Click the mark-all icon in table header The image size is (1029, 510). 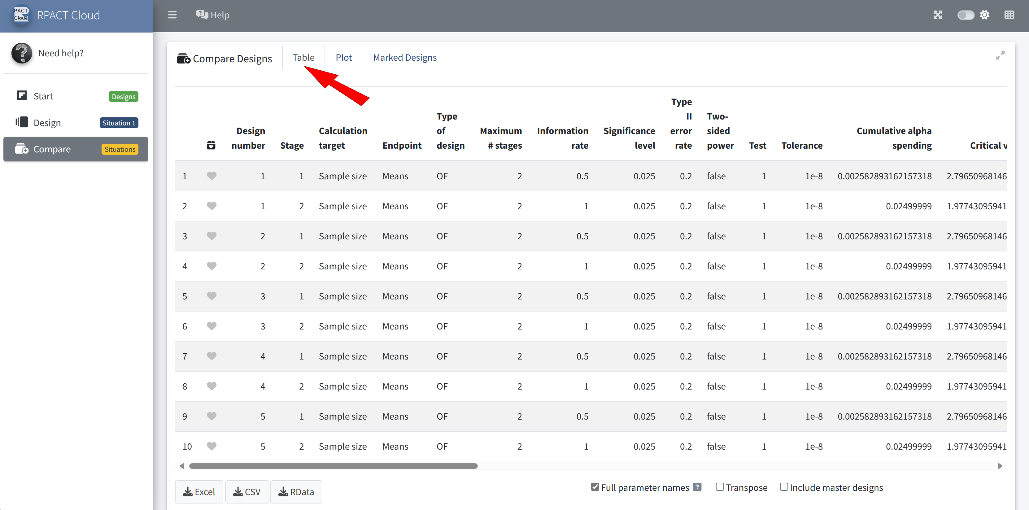(x=211, y=145)
